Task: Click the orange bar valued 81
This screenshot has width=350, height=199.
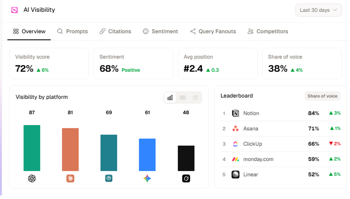Action: (70, 150)
